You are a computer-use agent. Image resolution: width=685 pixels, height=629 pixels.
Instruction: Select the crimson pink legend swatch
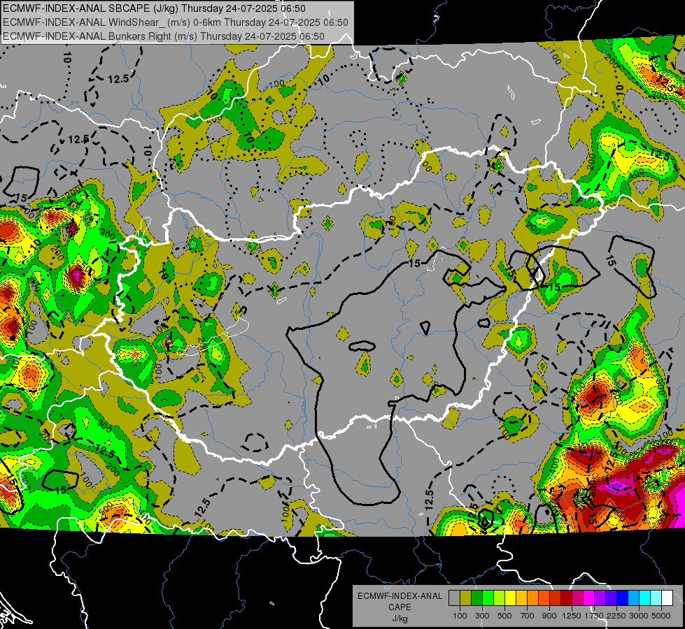(577, 598)
